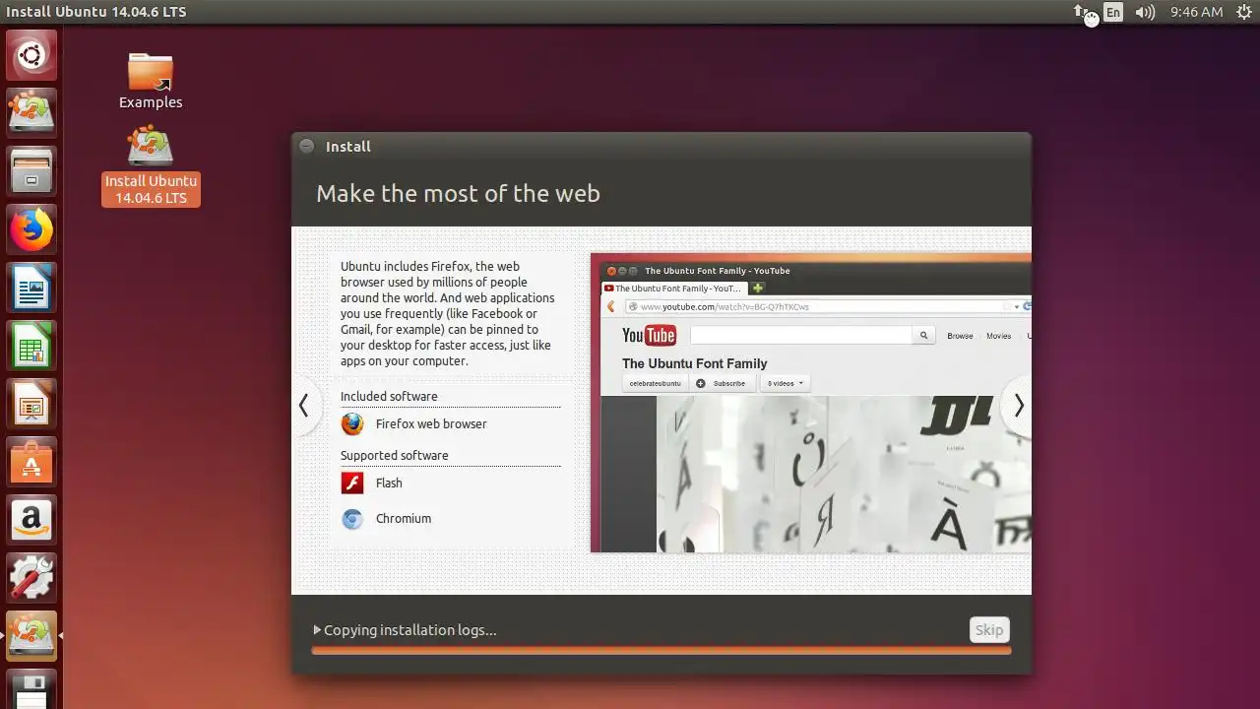This screenshot has width=1260, height=709.
Task: Go to the previous slideshow slide
Action: coord(304,406)
